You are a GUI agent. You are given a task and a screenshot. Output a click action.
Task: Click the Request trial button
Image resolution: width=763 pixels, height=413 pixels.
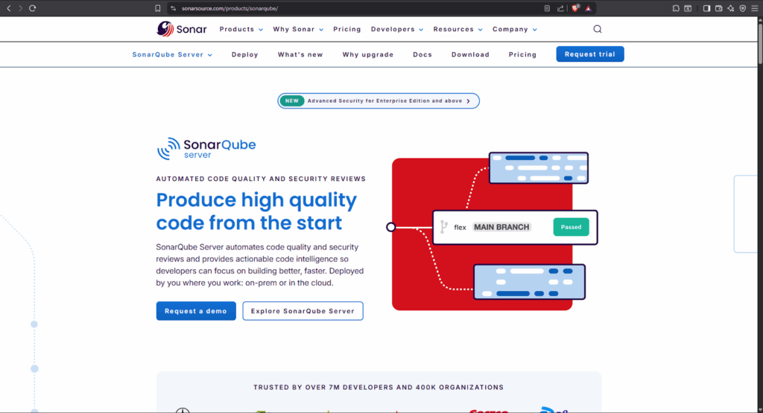coord(590,54)
